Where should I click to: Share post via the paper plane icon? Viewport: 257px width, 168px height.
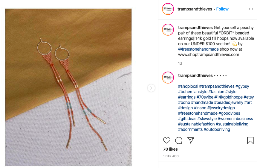pos(191,140)
